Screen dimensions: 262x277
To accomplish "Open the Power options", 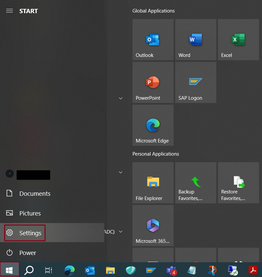I will click(52, 253).
